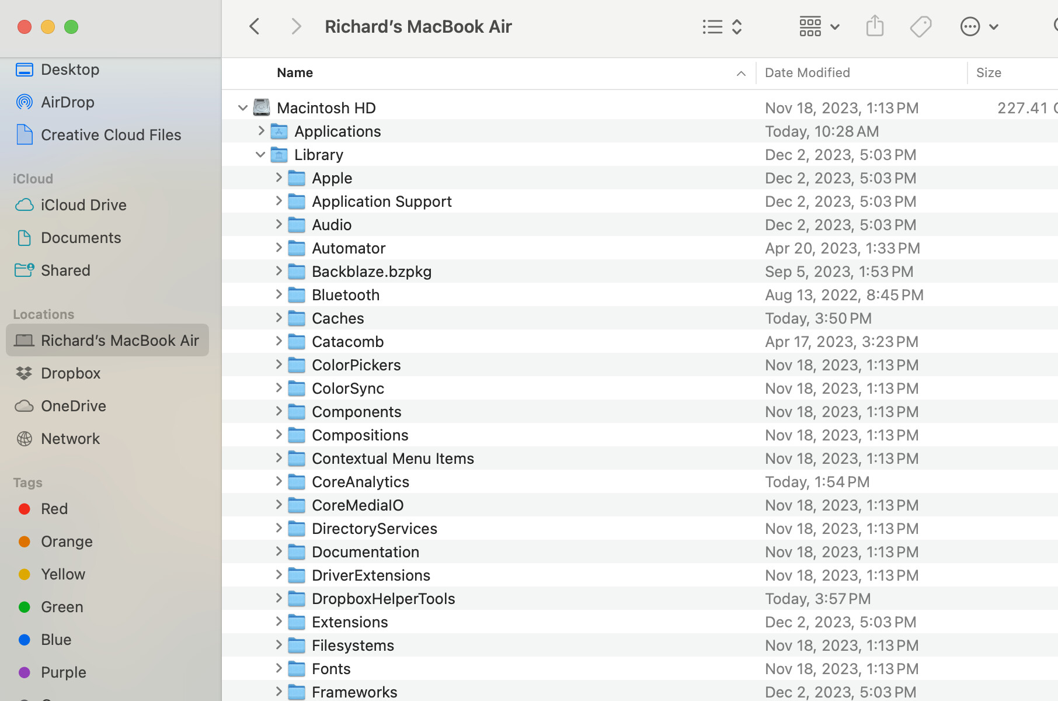Collapse the Macintosh HD tree

tap(243, 108)
